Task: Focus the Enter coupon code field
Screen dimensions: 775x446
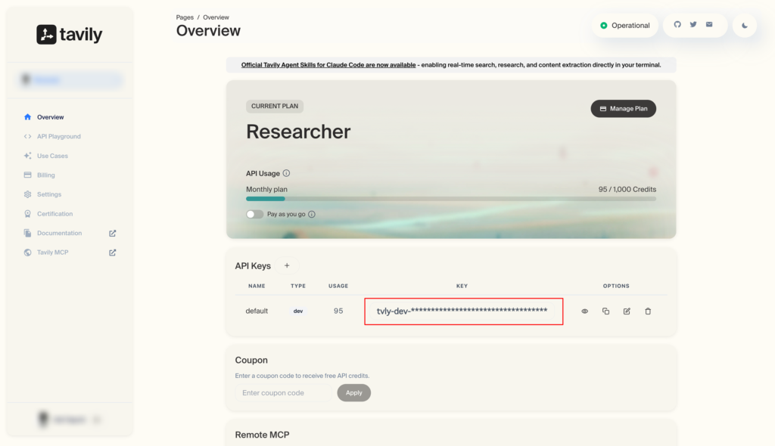Action: point(283,393)
